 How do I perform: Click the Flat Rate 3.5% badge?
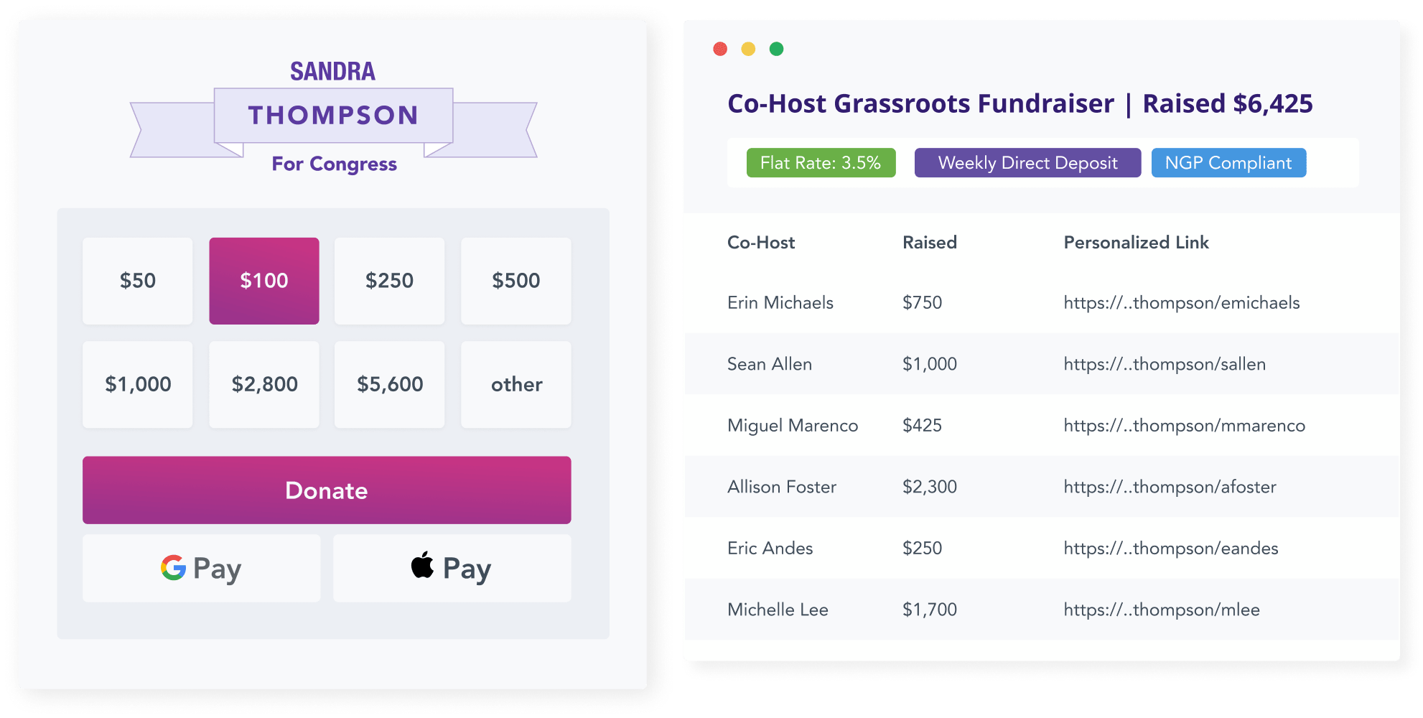tap(821, 163)
